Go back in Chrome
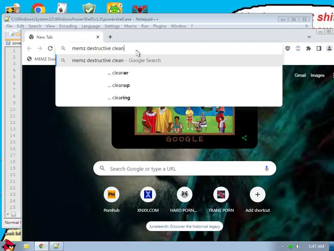334x251 pixels. 29,48
